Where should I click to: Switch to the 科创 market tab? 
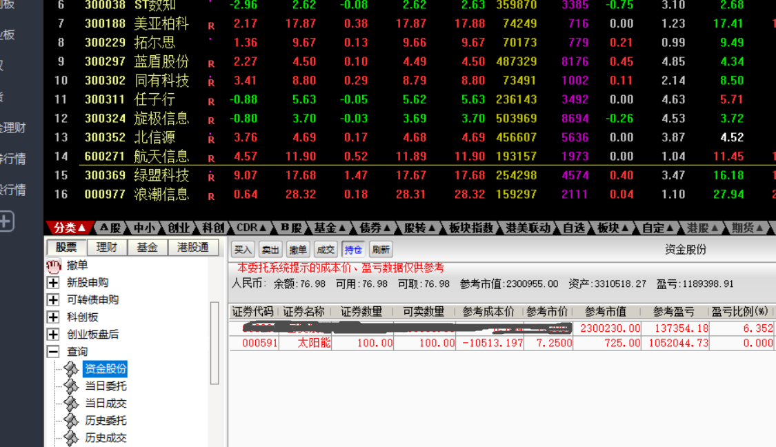tap(213, 228)
